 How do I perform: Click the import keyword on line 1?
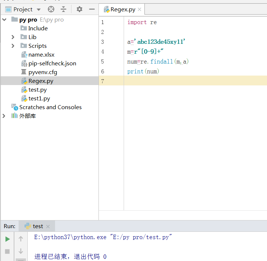(137, 22)
